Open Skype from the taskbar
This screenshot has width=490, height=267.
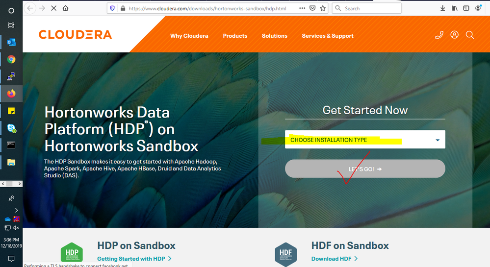(x=12, y=128)
